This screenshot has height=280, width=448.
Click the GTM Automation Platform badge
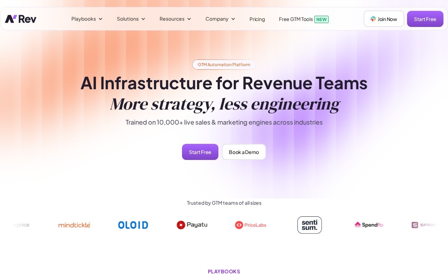[x=224, y=64]
